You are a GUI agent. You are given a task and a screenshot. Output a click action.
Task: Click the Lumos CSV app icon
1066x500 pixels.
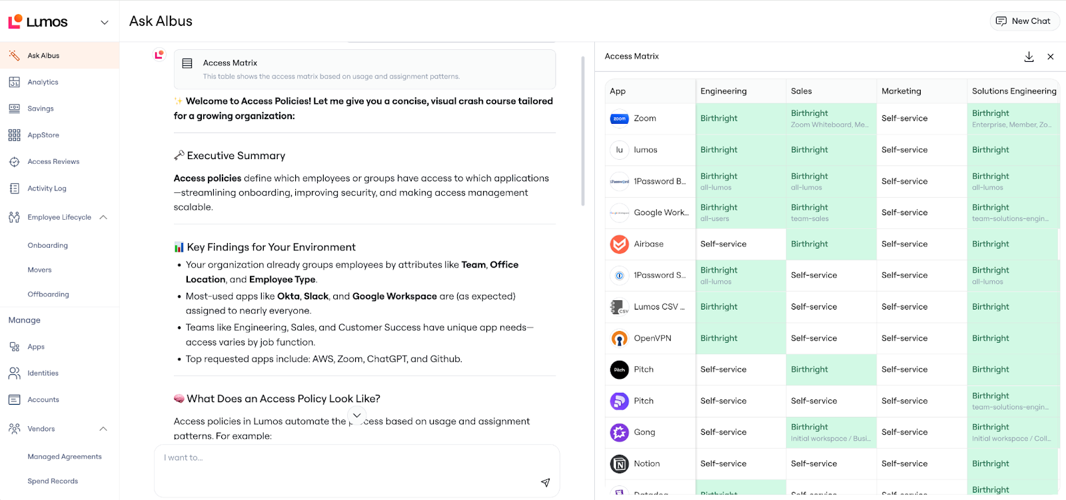(620, 307)
